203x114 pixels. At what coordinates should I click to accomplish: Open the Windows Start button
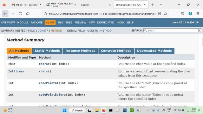tap(64, 111)
